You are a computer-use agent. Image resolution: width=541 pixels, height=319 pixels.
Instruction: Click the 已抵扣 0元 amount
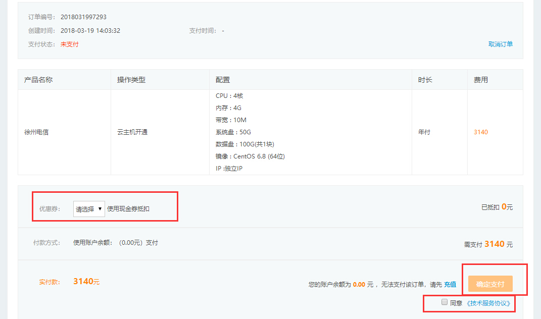[497, 207]
